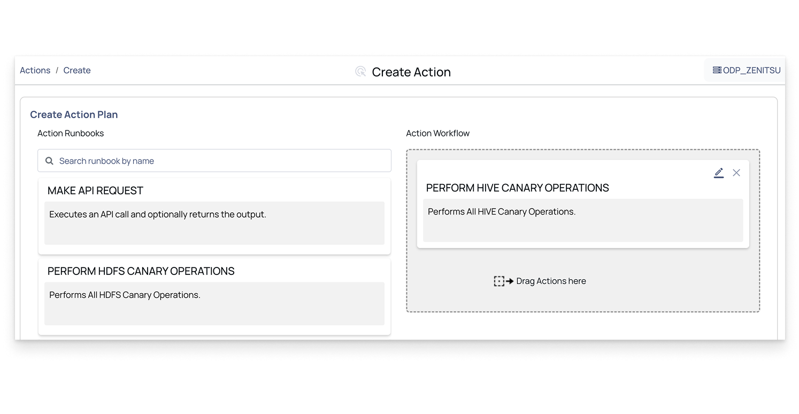Click the server icon beside ODP_ZENITSU
The height and width of the screenshot is (414, 799).
pos(717,71)
